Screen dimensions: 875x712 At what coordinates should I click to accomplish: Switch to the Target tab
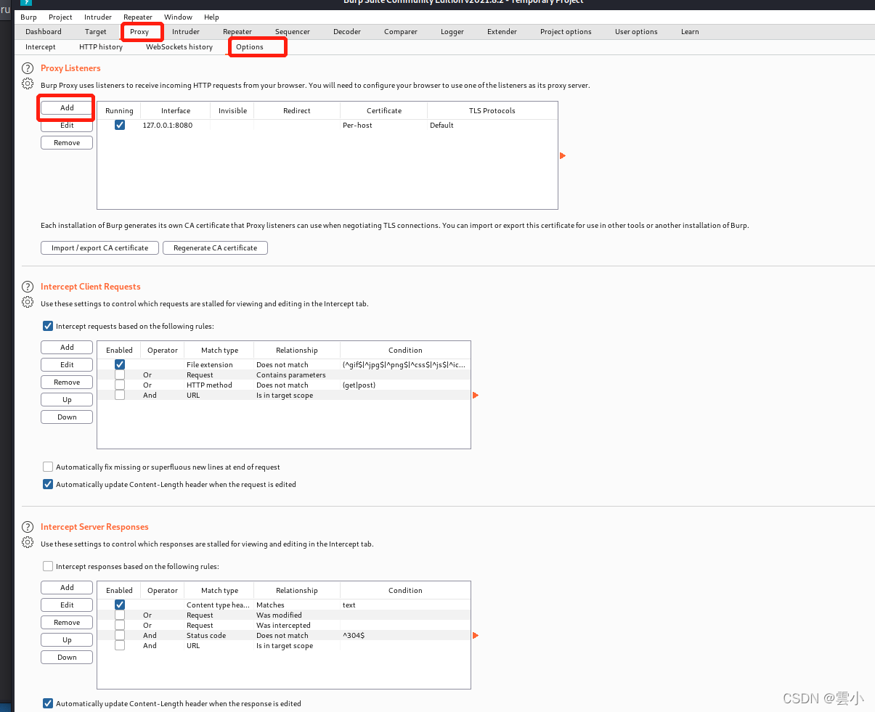pyautogui.click(x=96, y=31)
